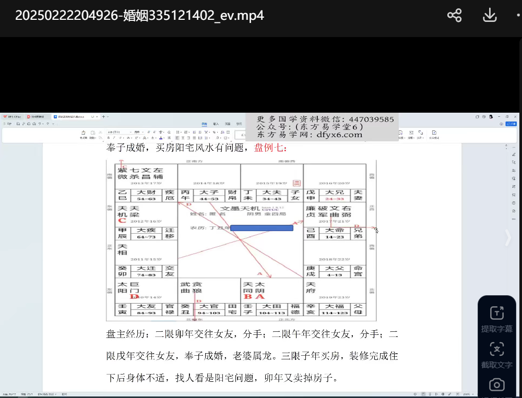Click the share icon in the header
Viewport: 522px width, 398px height.
pos(454,16)
